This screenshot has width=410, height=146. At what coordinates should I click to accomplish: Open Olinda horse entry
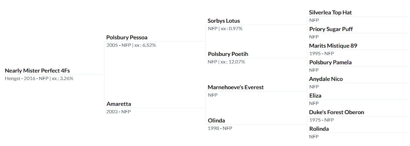216,121
